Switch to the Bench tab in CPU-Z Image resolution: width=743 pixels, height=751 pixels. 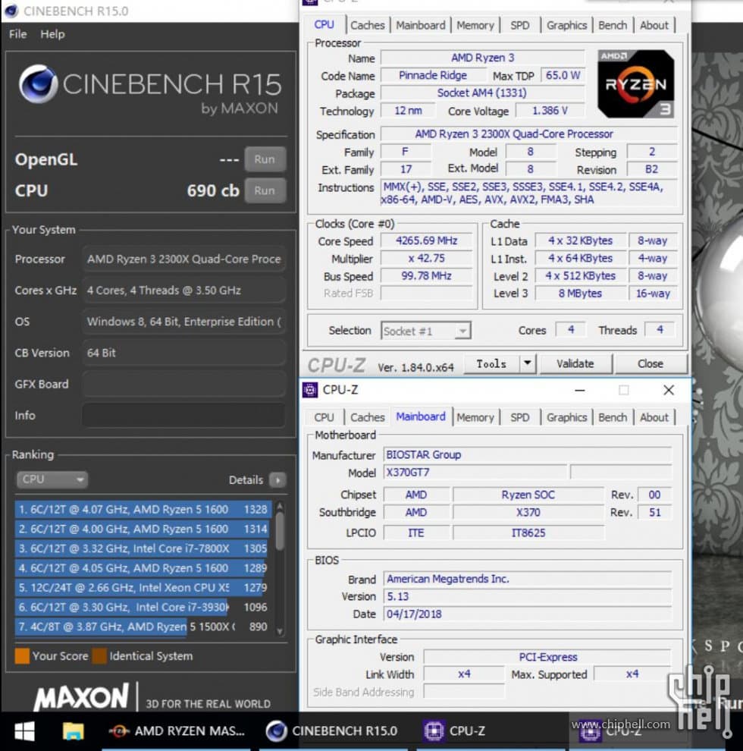pyautogui.click(x=612, y=416)
